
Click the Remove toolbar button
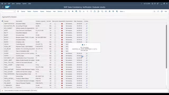coord(60,11)
